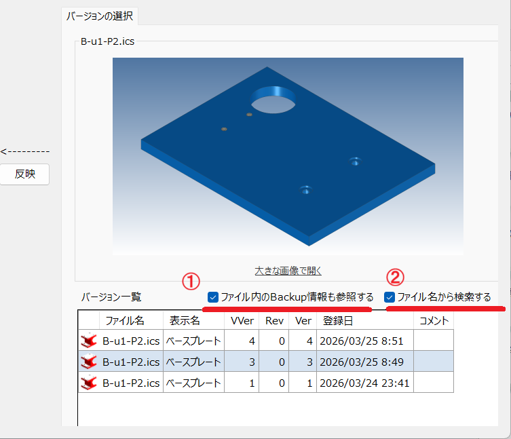The height and width of the screenshot is (439, 511).
Task: Click the part icon in the VVer 1 row
Action: tap(89, 383)
